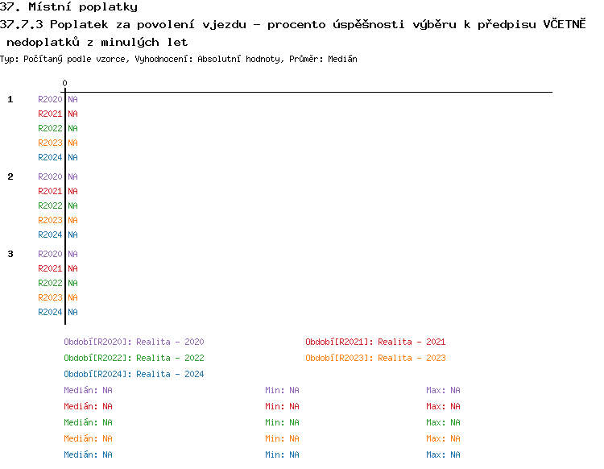Select group number 3 on the chart

point(10,254)
